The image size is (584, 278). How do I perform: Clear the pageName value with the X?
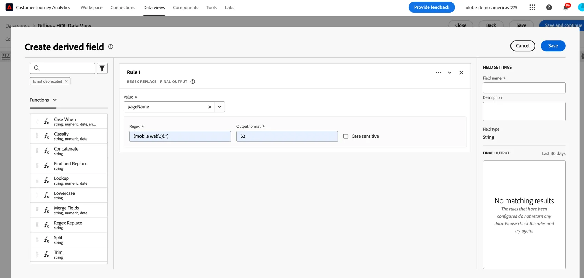click(x=210, y=107)
